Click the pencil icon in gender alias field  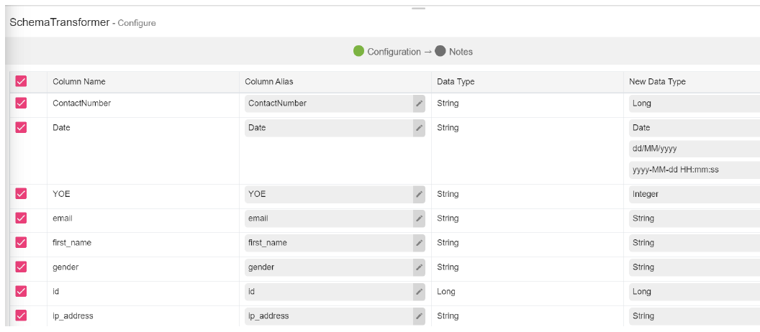coord(419,267)
